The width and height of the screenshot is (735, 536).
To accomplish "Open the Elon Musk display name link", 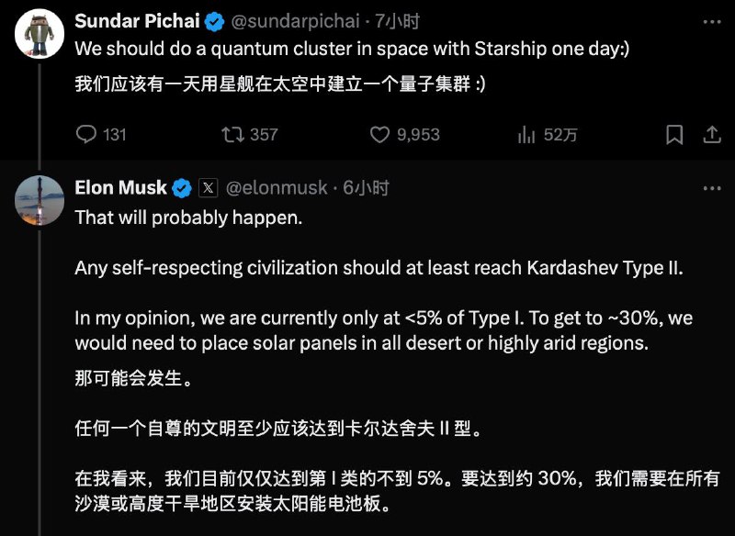I will tap(120, 188).
